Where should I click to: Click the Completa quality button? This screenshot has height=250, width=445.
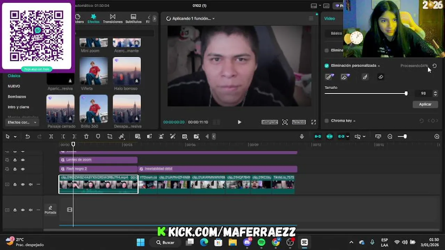click(270, 122)
